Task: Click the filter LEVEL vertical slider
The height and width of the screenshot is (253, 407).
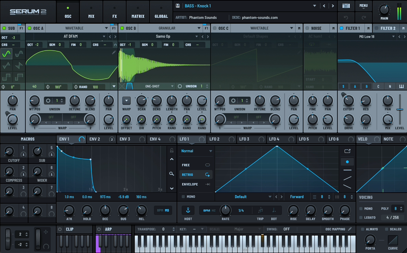Action: (399, 109)
